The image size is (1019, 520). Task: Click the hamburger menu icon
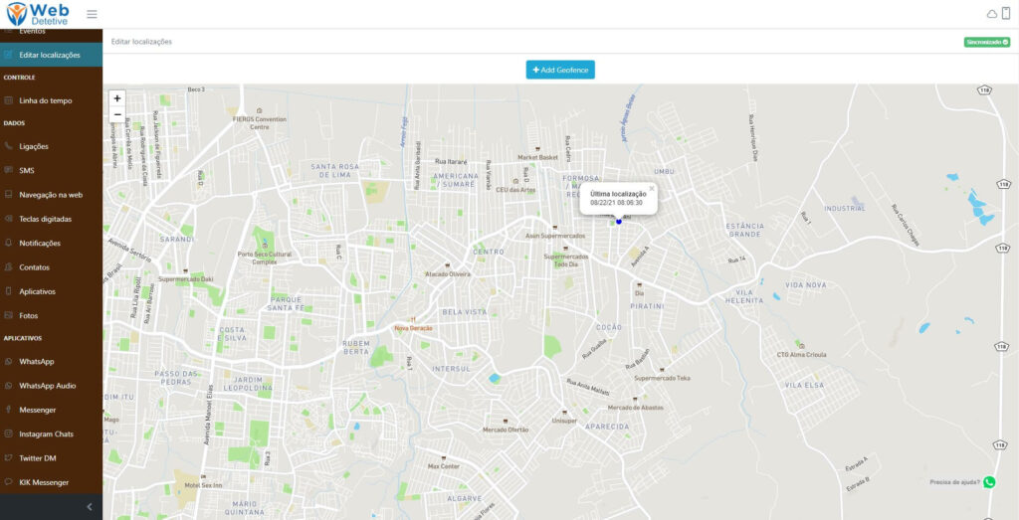(92, 14)
